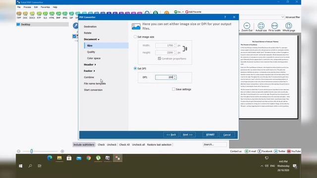Select the Set DPI radio button
Screen dimensions: 317x178
pyautogui.click(x=135, y=68)
